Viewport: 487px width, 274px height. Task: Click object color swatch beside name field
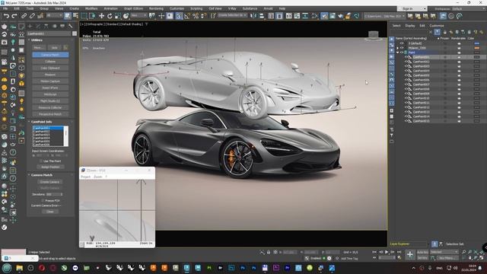(x=75, y=33)
